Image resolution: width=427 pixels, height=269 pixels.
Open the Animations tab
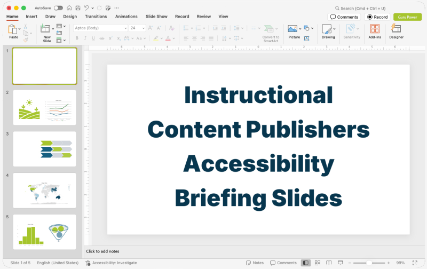(126, 17)
